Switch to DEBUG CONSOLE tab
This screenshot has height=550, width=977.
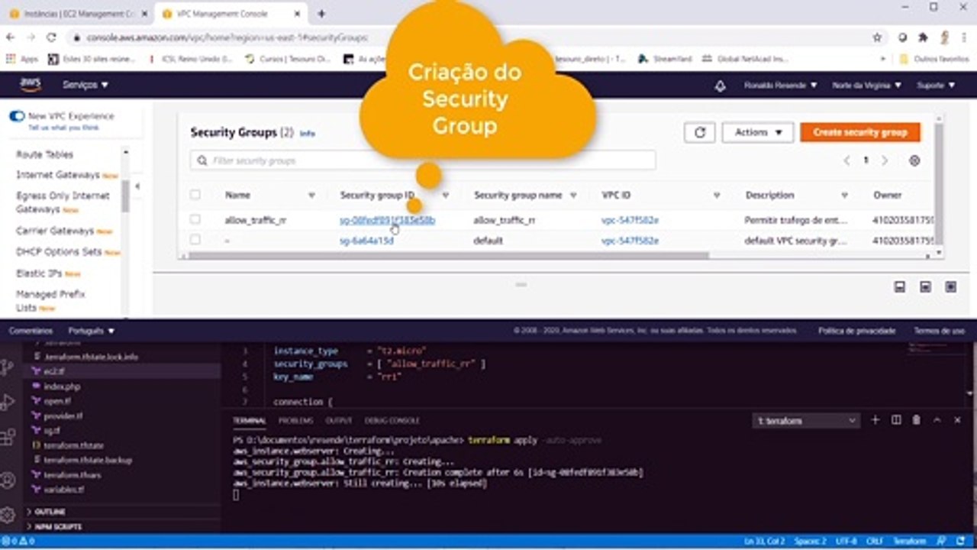point(392,421)
